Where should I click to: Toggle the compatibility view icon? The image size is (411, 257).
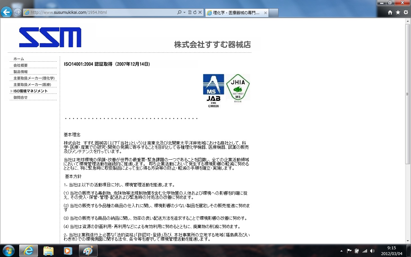click(x=190, y=13)
